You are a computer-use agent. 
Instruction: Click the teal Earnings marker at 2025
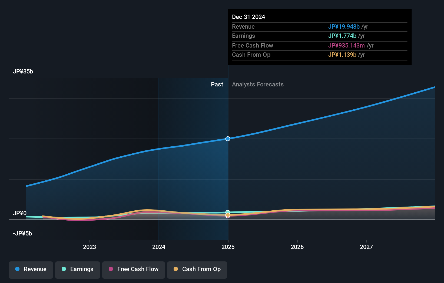tap(228, 212)
